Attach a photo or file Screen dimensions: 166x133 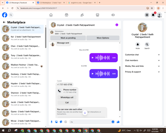(56, 122)
